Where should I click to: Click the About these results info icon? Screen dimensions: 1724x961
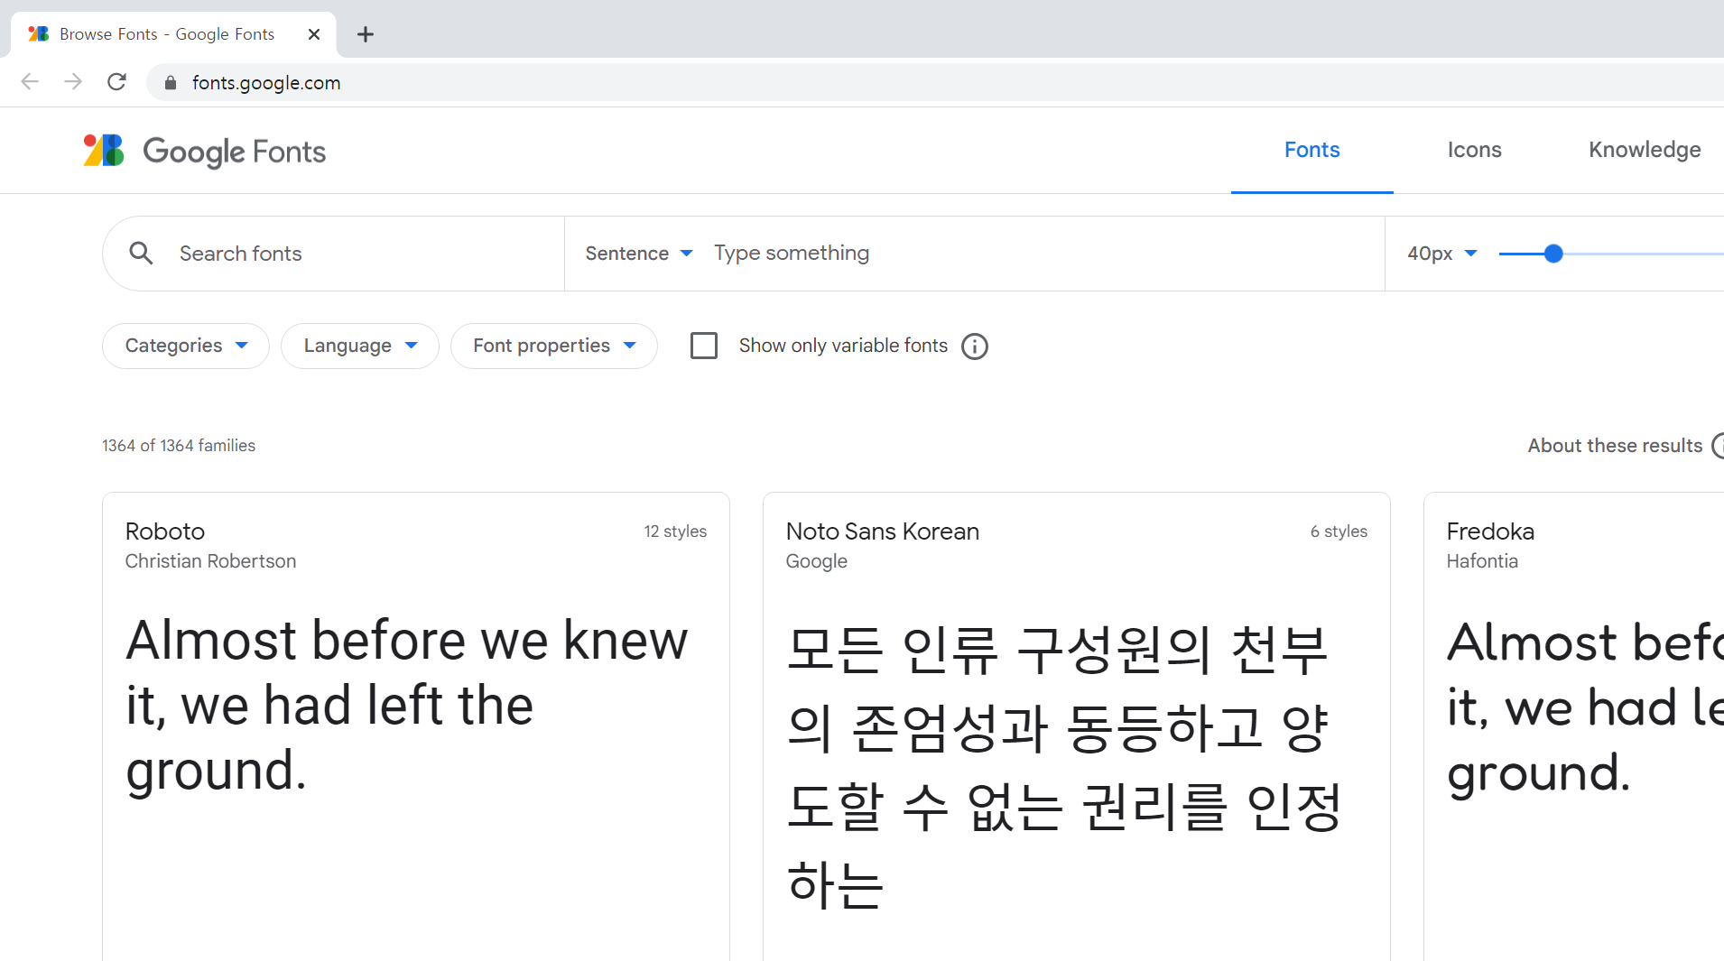point(1717,445)
